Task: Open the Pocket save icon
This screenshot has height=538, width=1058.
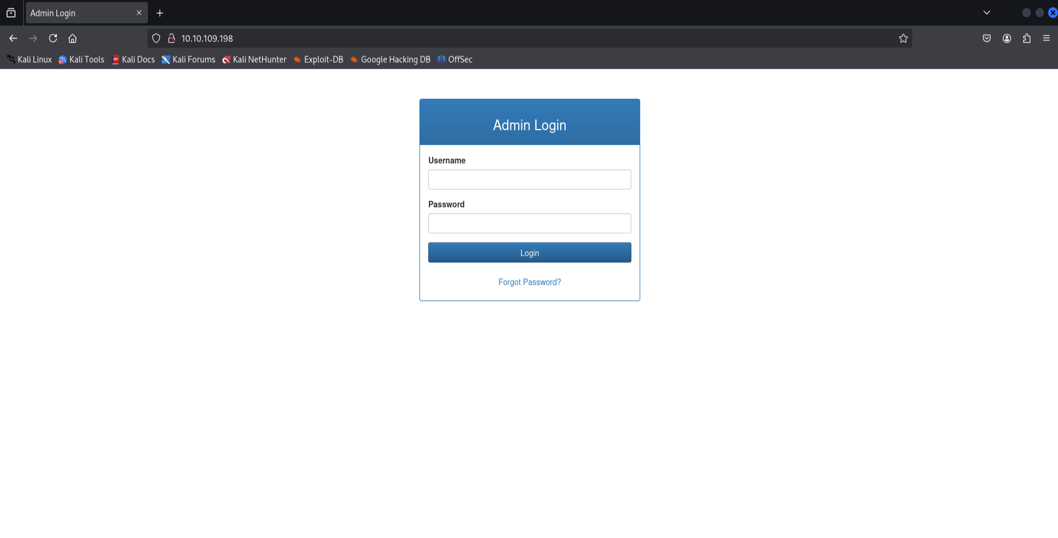Action: click(987, 39)
